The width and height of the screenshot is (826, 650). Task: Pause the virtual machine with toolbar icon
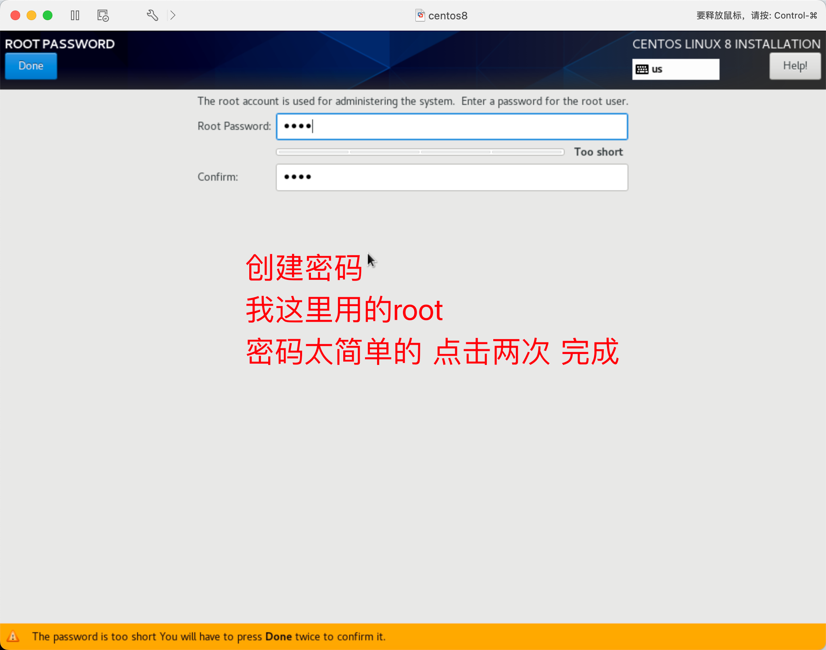(75, 15)
